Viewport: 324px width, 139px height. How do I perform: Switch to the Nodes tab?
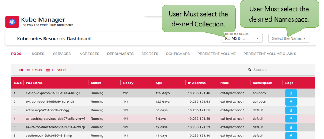tap(38, 54)
